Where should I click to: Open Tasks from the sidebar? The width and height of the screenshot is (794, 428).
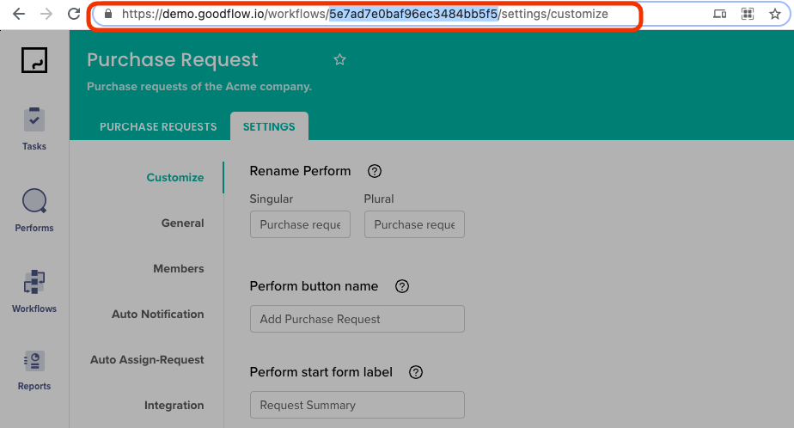[34, 129]
